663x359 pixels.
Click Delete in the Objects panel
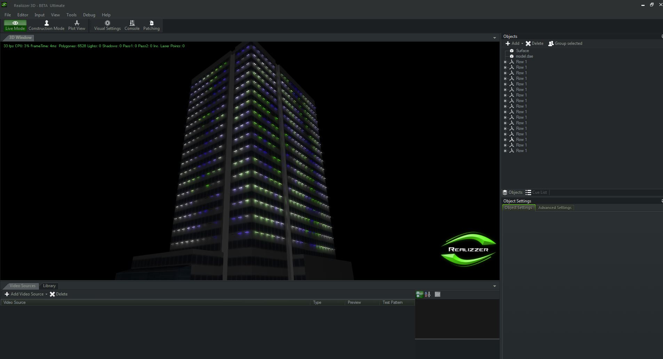(535, 43)
